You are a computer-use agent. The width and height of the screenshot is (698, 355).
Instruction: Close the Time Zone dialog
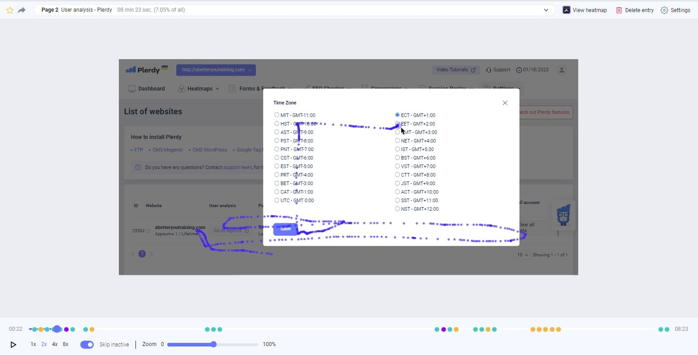[x=505, y=103]
